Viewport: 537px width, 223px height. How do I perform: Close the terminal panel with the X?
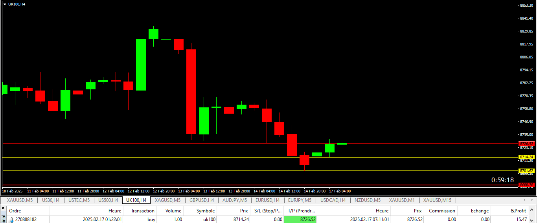click(3, 208)
